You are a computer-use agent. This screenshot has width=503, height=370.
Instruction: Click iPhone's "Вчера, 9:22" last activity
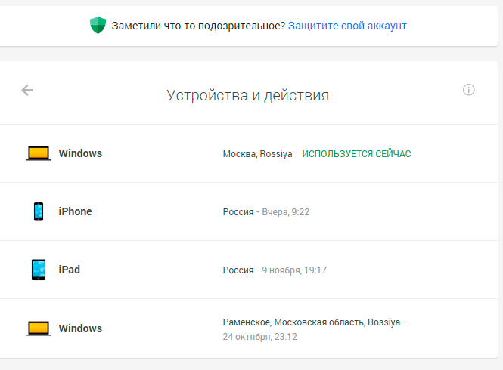click(x=285, y=212)
